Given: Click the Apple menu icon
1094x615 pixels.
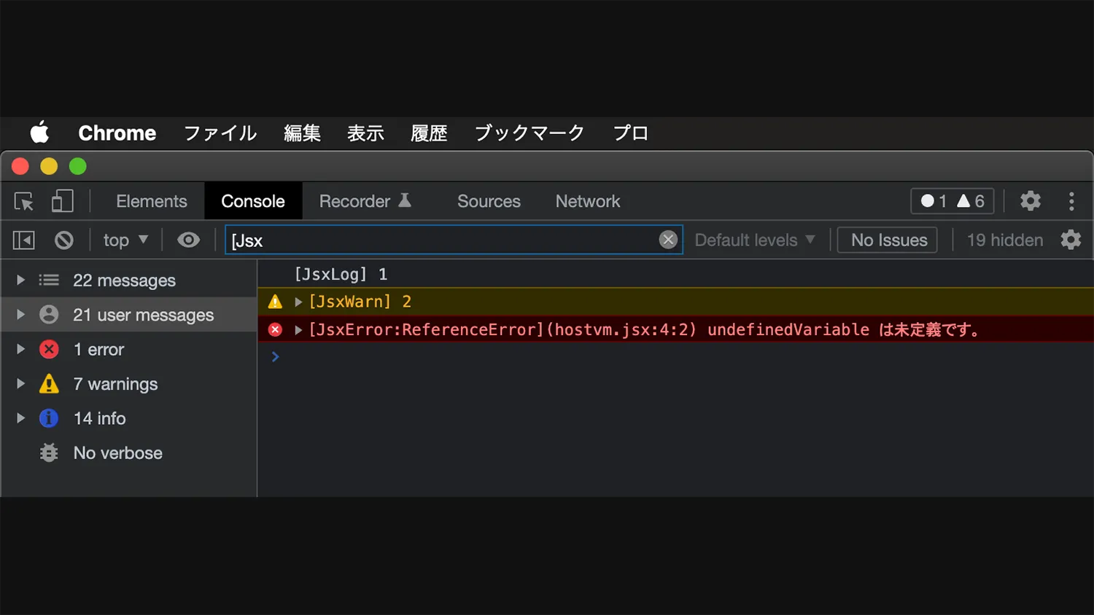Looking at the screenshot, I should [39, 133].
